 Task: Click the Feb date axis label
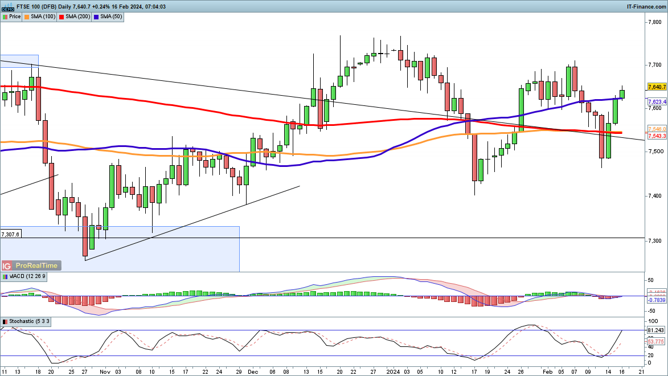(547, 372)
